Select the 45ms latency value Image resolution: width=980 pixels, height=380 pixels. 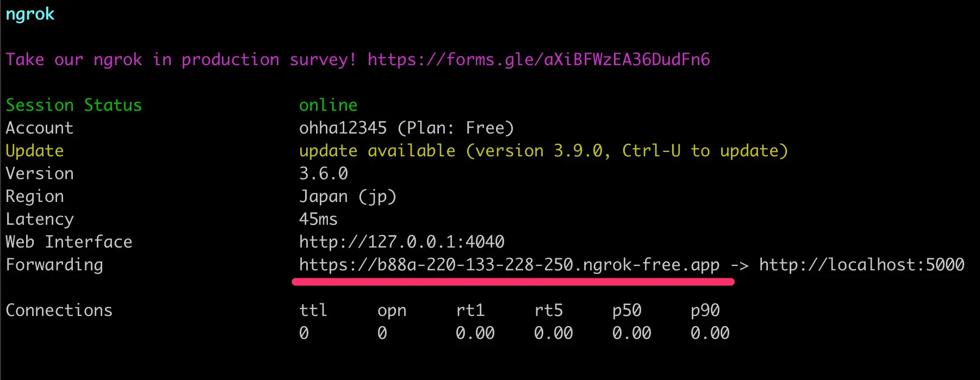(318, 219)
